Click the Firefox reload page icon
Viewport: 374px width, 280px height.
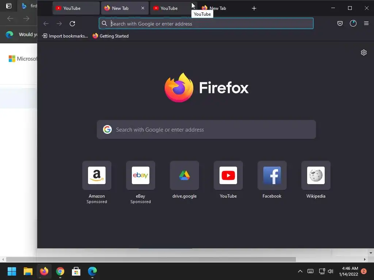[72, 24]
